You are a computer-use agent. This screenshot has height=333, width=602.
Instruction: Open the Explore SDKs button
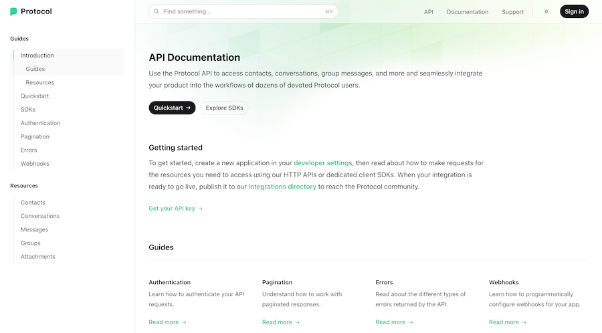(224, 108)
